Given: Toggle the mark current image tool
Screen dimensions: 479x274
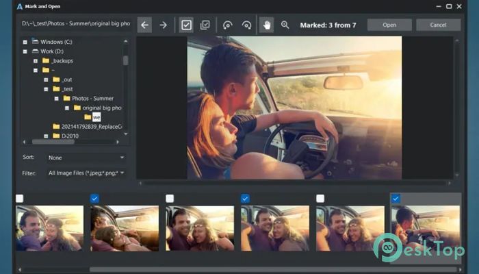Looking at the screenshot, I should 186,25.
